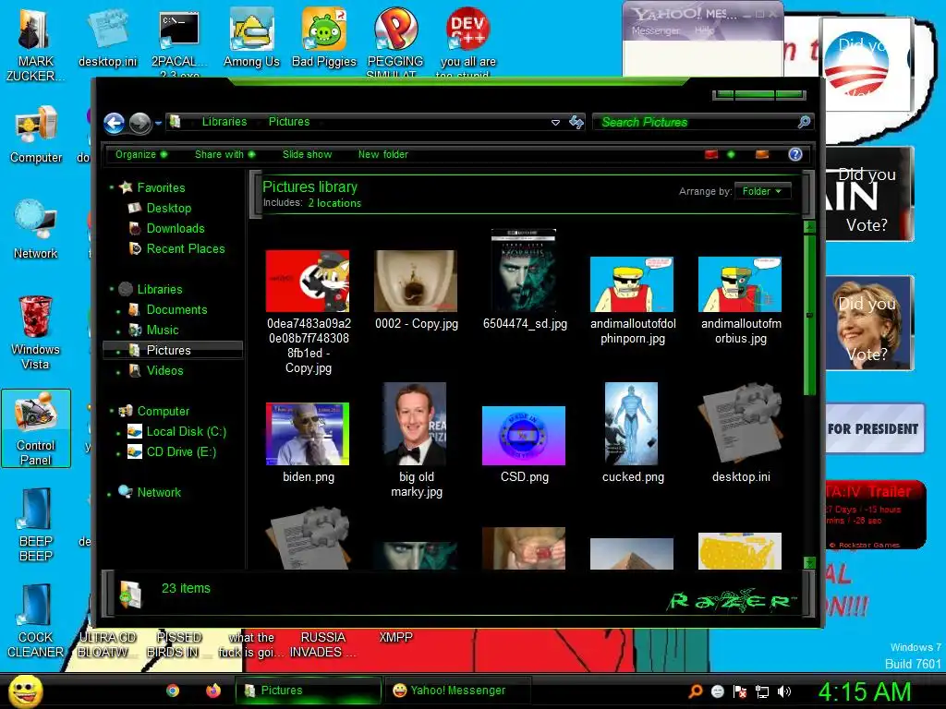946x709 pixels.
Task: Open the Network desktop icon
Action: coord(36,230)
